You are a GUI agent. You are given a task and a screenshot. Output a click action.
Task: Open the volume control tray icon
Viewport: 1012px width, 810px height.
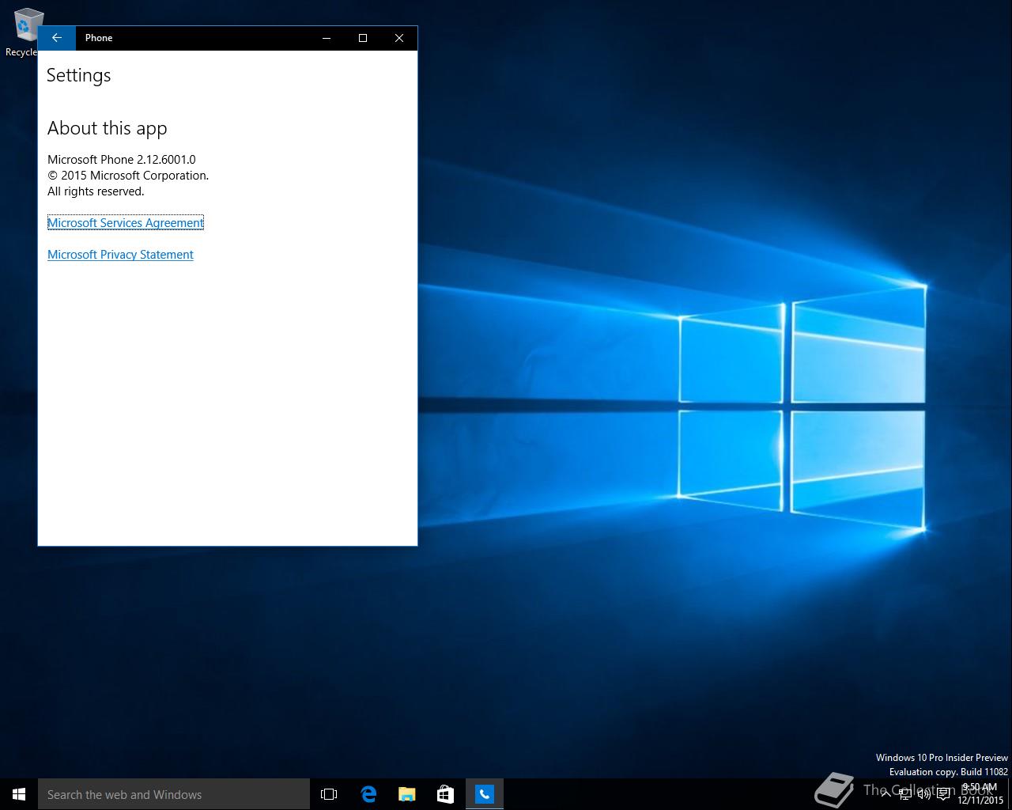coord(924,794)
